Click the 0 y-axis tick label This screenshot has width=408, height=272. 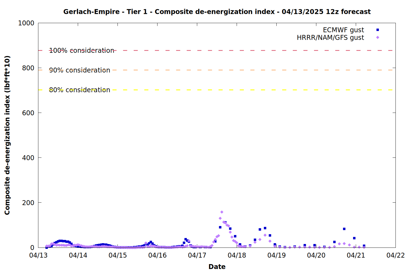(32, 248)
